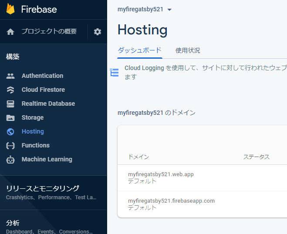Image resolution: width=287 pixels, height=234 pixels.
Task: Click the ドメイン column header
Action: (138, 157)
